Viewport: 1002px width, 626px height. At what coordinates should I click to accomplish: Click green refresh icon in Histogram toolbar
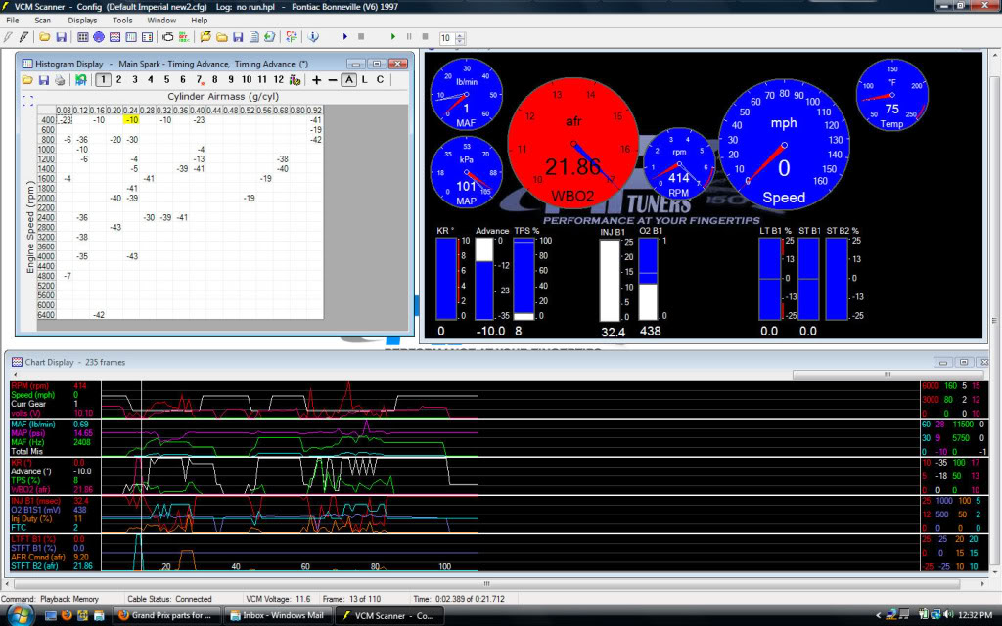80,80
